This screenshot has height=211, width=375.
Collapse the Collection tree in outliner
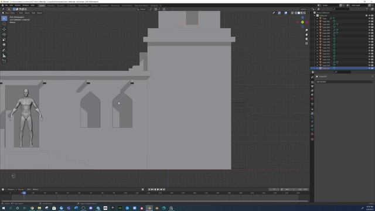point(315,16)
